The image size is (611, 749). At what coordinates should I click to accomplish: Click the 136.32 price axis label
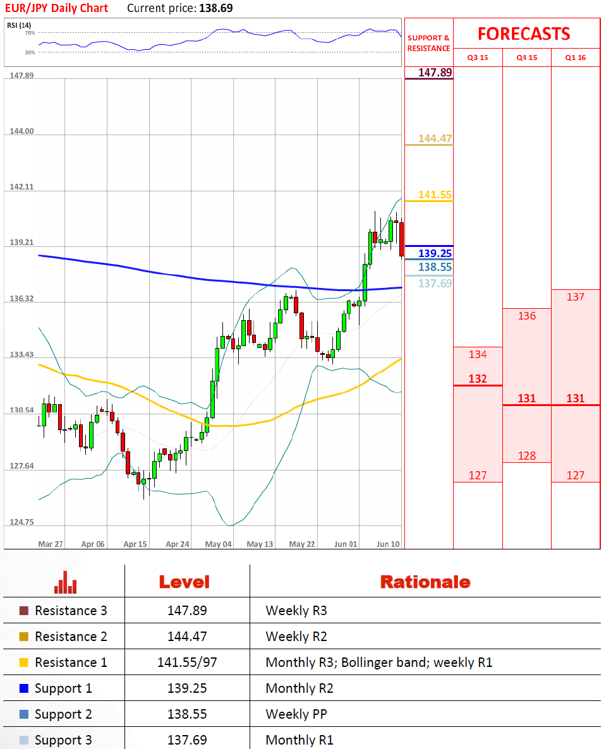point(21,299)
